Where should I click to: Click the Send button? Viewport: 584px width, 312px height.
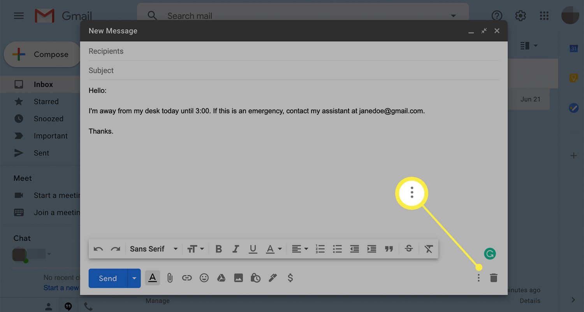[108, 278]
